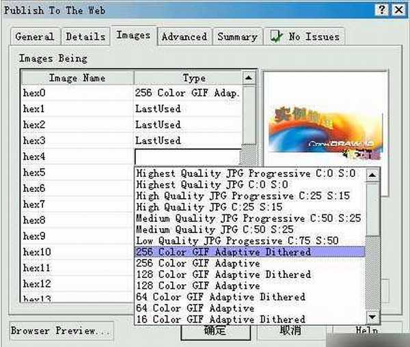Viewport: 410px width, 347px height.
Task: Open the Summary tab
Action: point(237,37)
